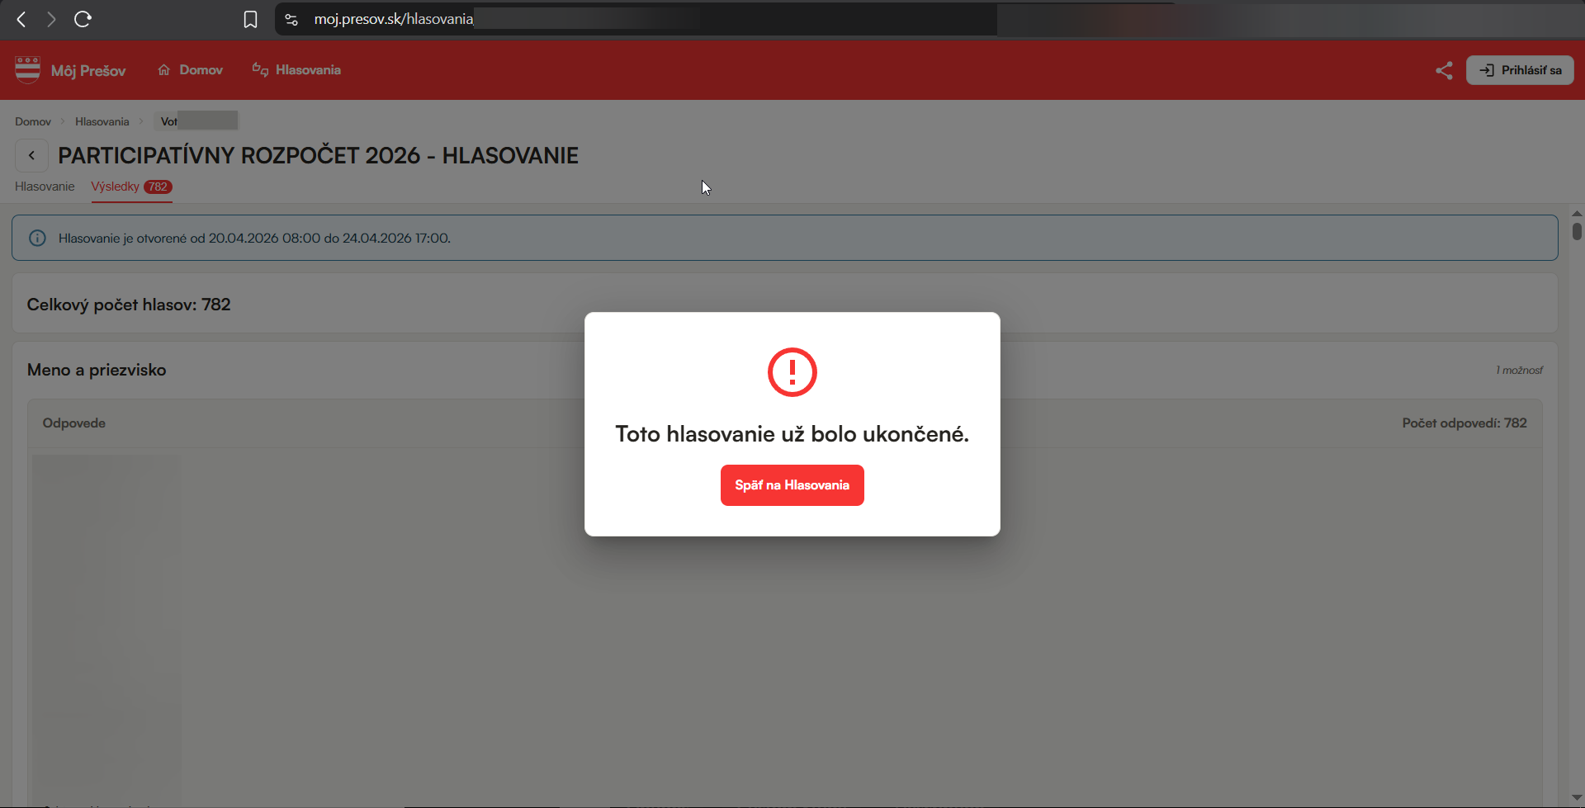Click the Späť na Hlasovania button
The width and height of the screenshot is (1585, 808).
792,485
